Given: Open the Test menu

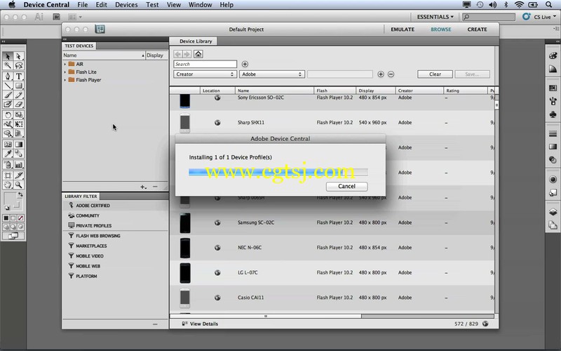Looking at the screenshot, I should [152, 5].
